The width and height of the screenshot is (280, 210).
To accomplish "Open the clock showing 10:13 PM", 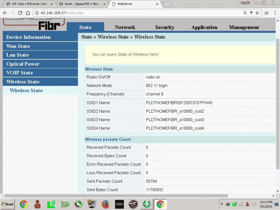I will pyautogui.click(x=266, y=204).
